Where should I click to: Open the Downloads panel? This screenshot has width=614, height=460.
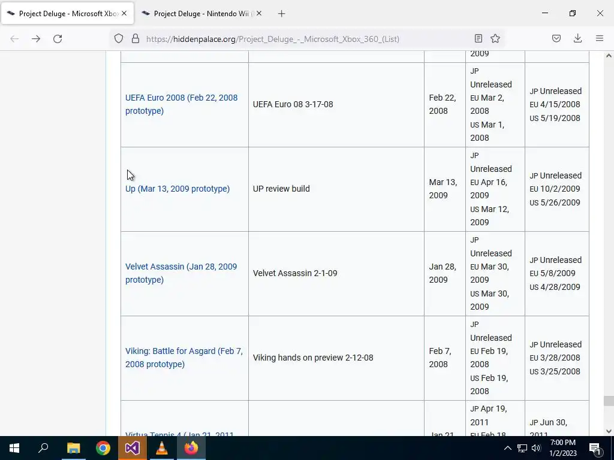577,38
